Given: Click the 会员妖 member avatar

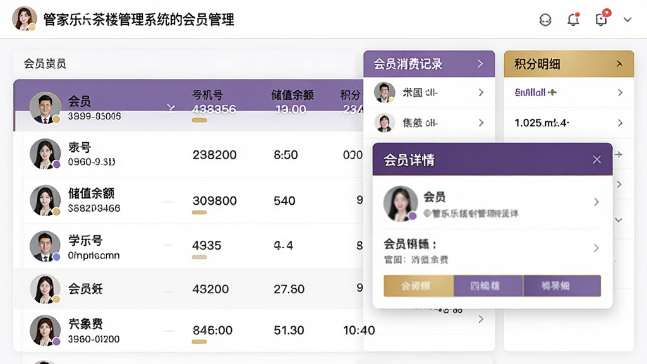Looking at the screenshot, I should (x=45, y=289).
